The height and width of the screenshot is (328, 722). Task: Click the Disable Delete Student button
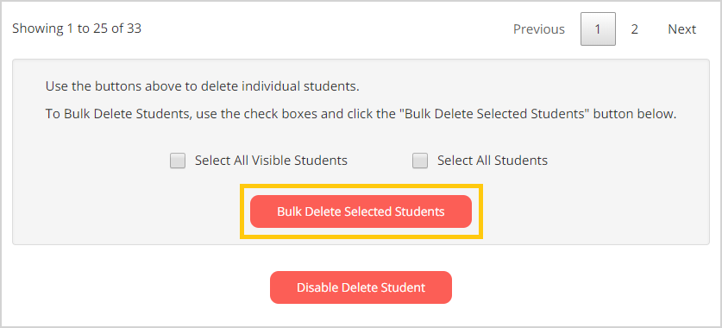[x=361, y=287]
